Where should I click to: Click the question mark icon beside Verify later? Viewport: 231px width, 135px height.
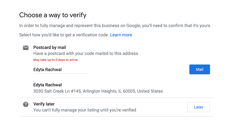26,104
